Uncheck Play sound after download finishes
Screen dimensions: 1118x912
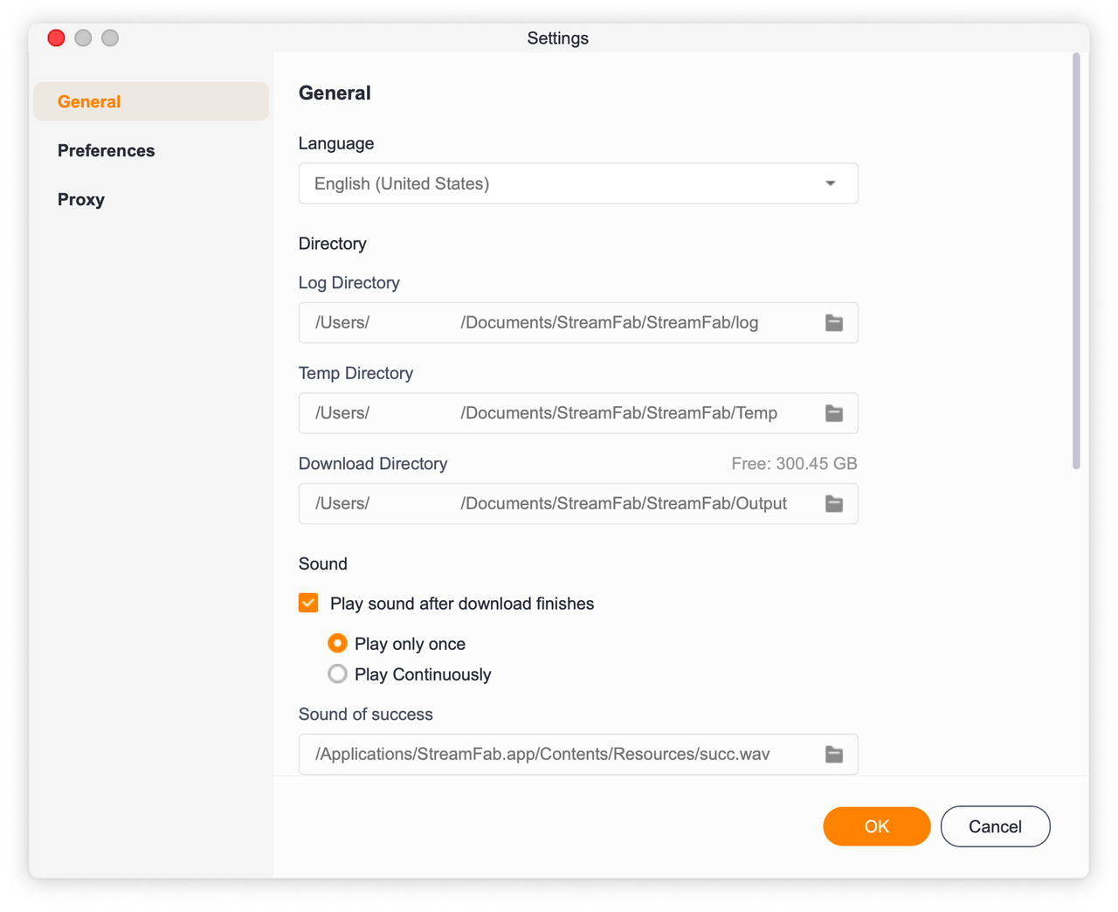tap(308, 604)
